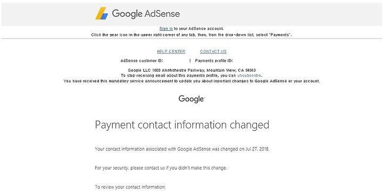
Task: Open the Sign in link
Action: click(x=166, y=29)
